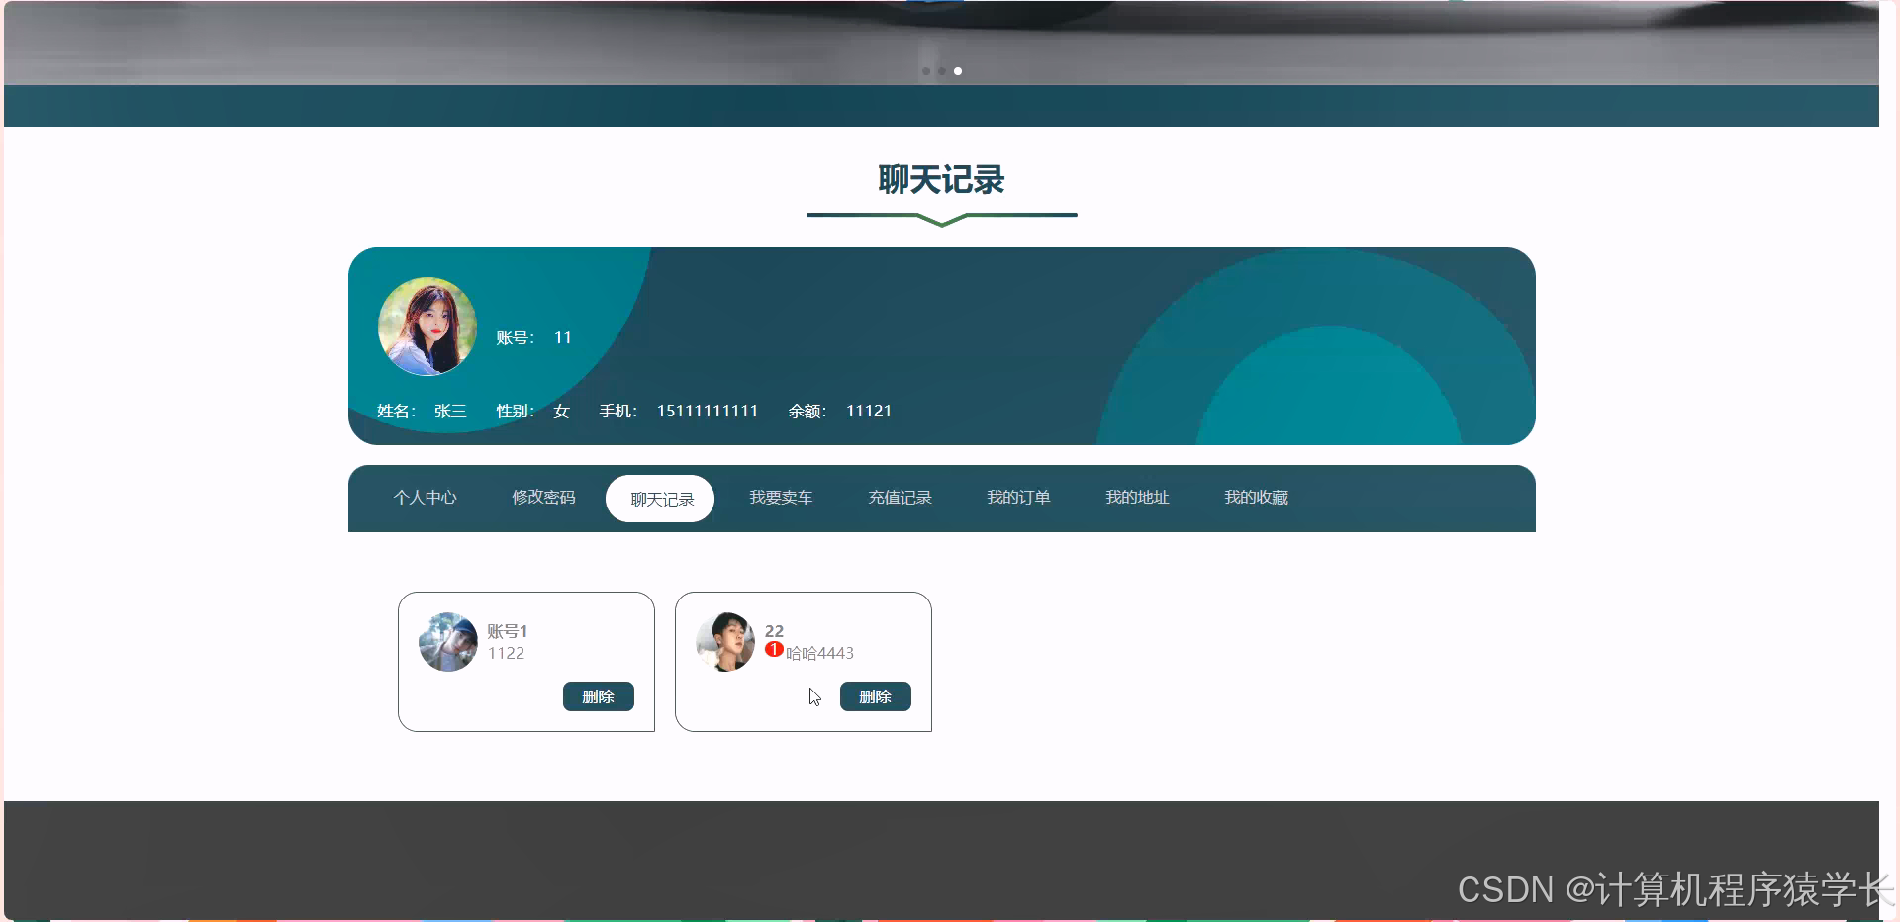This screenshot has height=922, width=1900.
Task: Switch to the 个人中心 tab
Action: [425, 498]
